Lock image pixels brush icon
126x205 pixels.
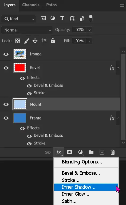pyautogui.click(x=27, y=41)
